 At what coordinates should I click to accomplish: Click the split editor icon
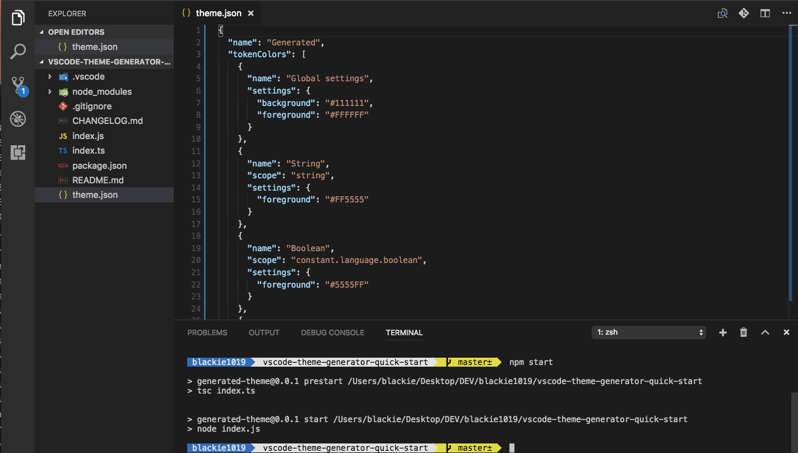pyautogui.click(x=765, y=13)
